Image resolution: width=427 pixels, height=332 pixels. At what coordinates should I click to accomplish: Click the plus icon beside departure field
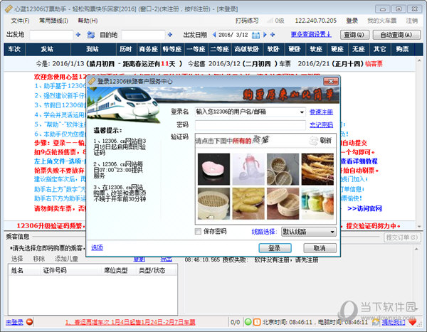pyautogui.click(x=78, y=35)
